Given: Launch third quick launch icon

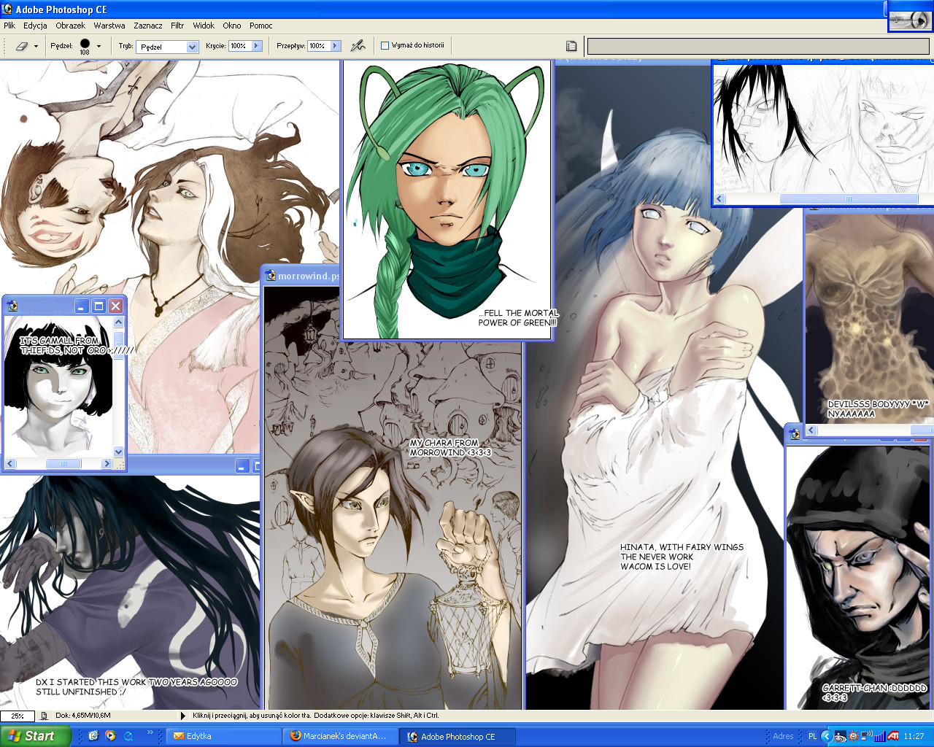Looking at the screenshot, I should click(x=128, y=736).
